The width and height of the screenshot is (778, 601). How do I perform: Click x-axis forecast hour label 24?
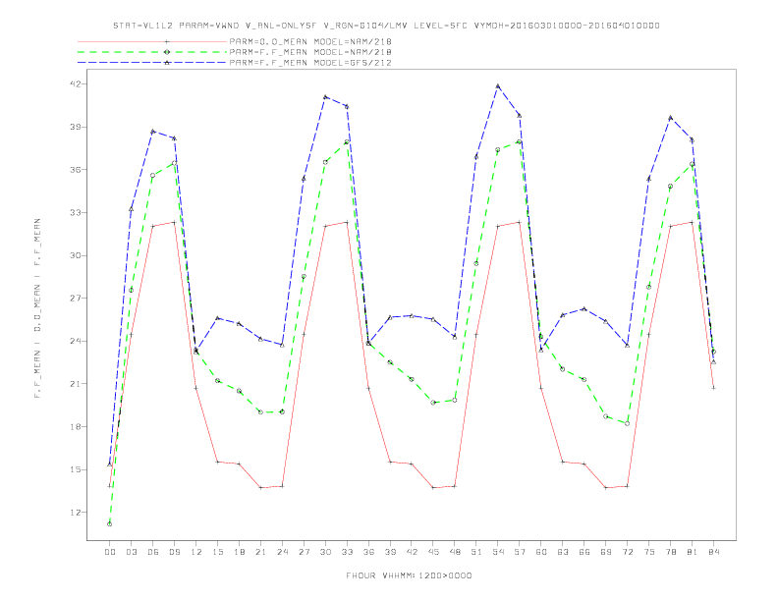tap(282, 552)
